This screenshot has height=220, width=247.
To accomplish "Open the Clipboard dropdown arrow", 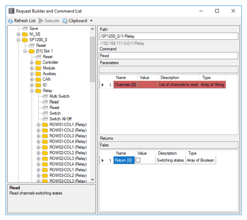I will (91, 21).
